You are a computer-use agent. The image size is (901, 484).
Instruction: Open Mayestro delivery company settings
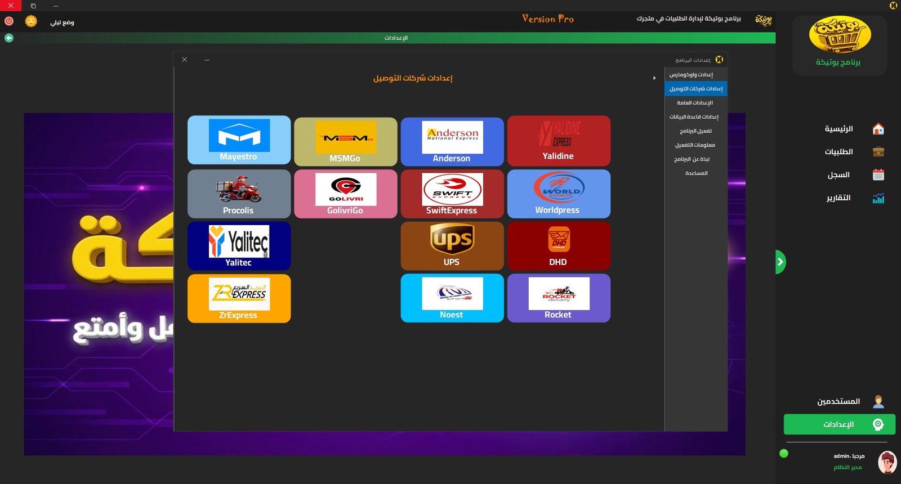pyautogui.click(x=239, y=140)
